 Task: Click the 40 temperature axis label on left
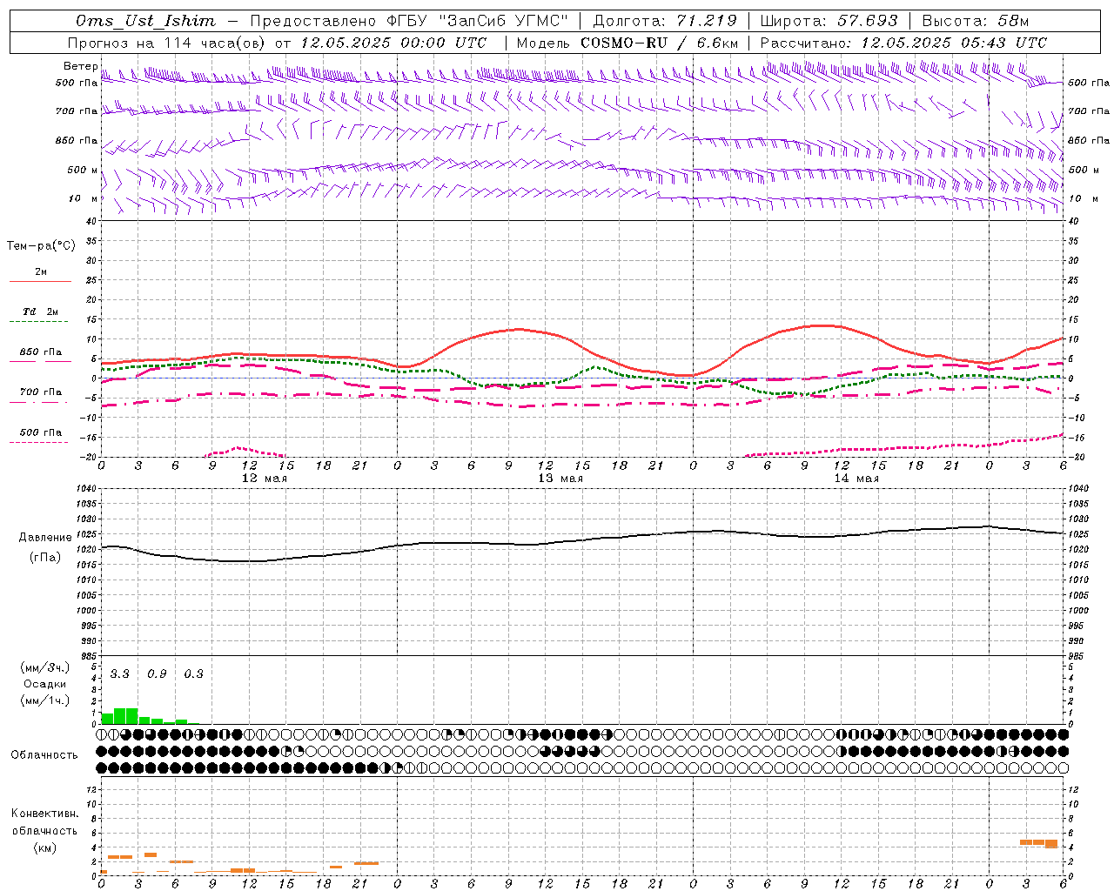90,221
